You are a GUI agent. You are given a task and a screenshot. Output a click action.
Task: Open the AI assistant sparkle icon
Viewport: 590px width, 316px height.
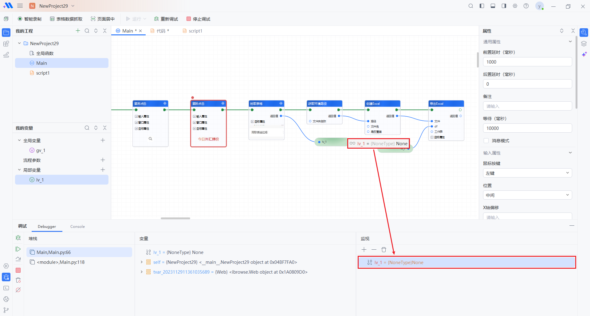coord(584,54)
